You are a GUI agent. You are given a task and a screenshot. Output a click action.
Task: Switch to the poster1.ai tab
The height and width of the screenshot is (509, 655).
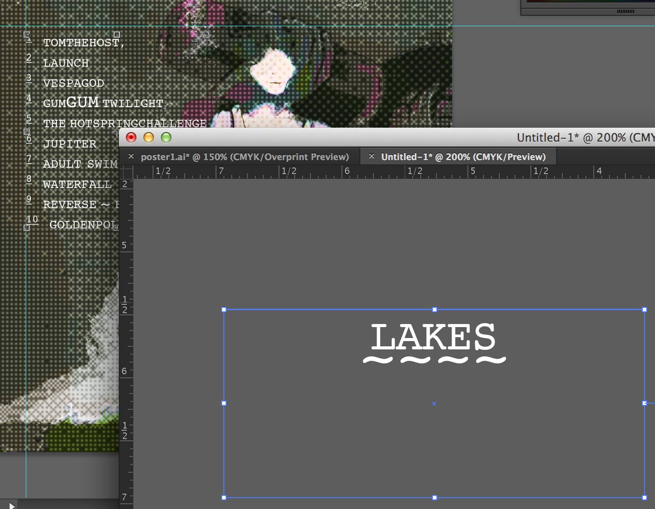tap(244, 157)
